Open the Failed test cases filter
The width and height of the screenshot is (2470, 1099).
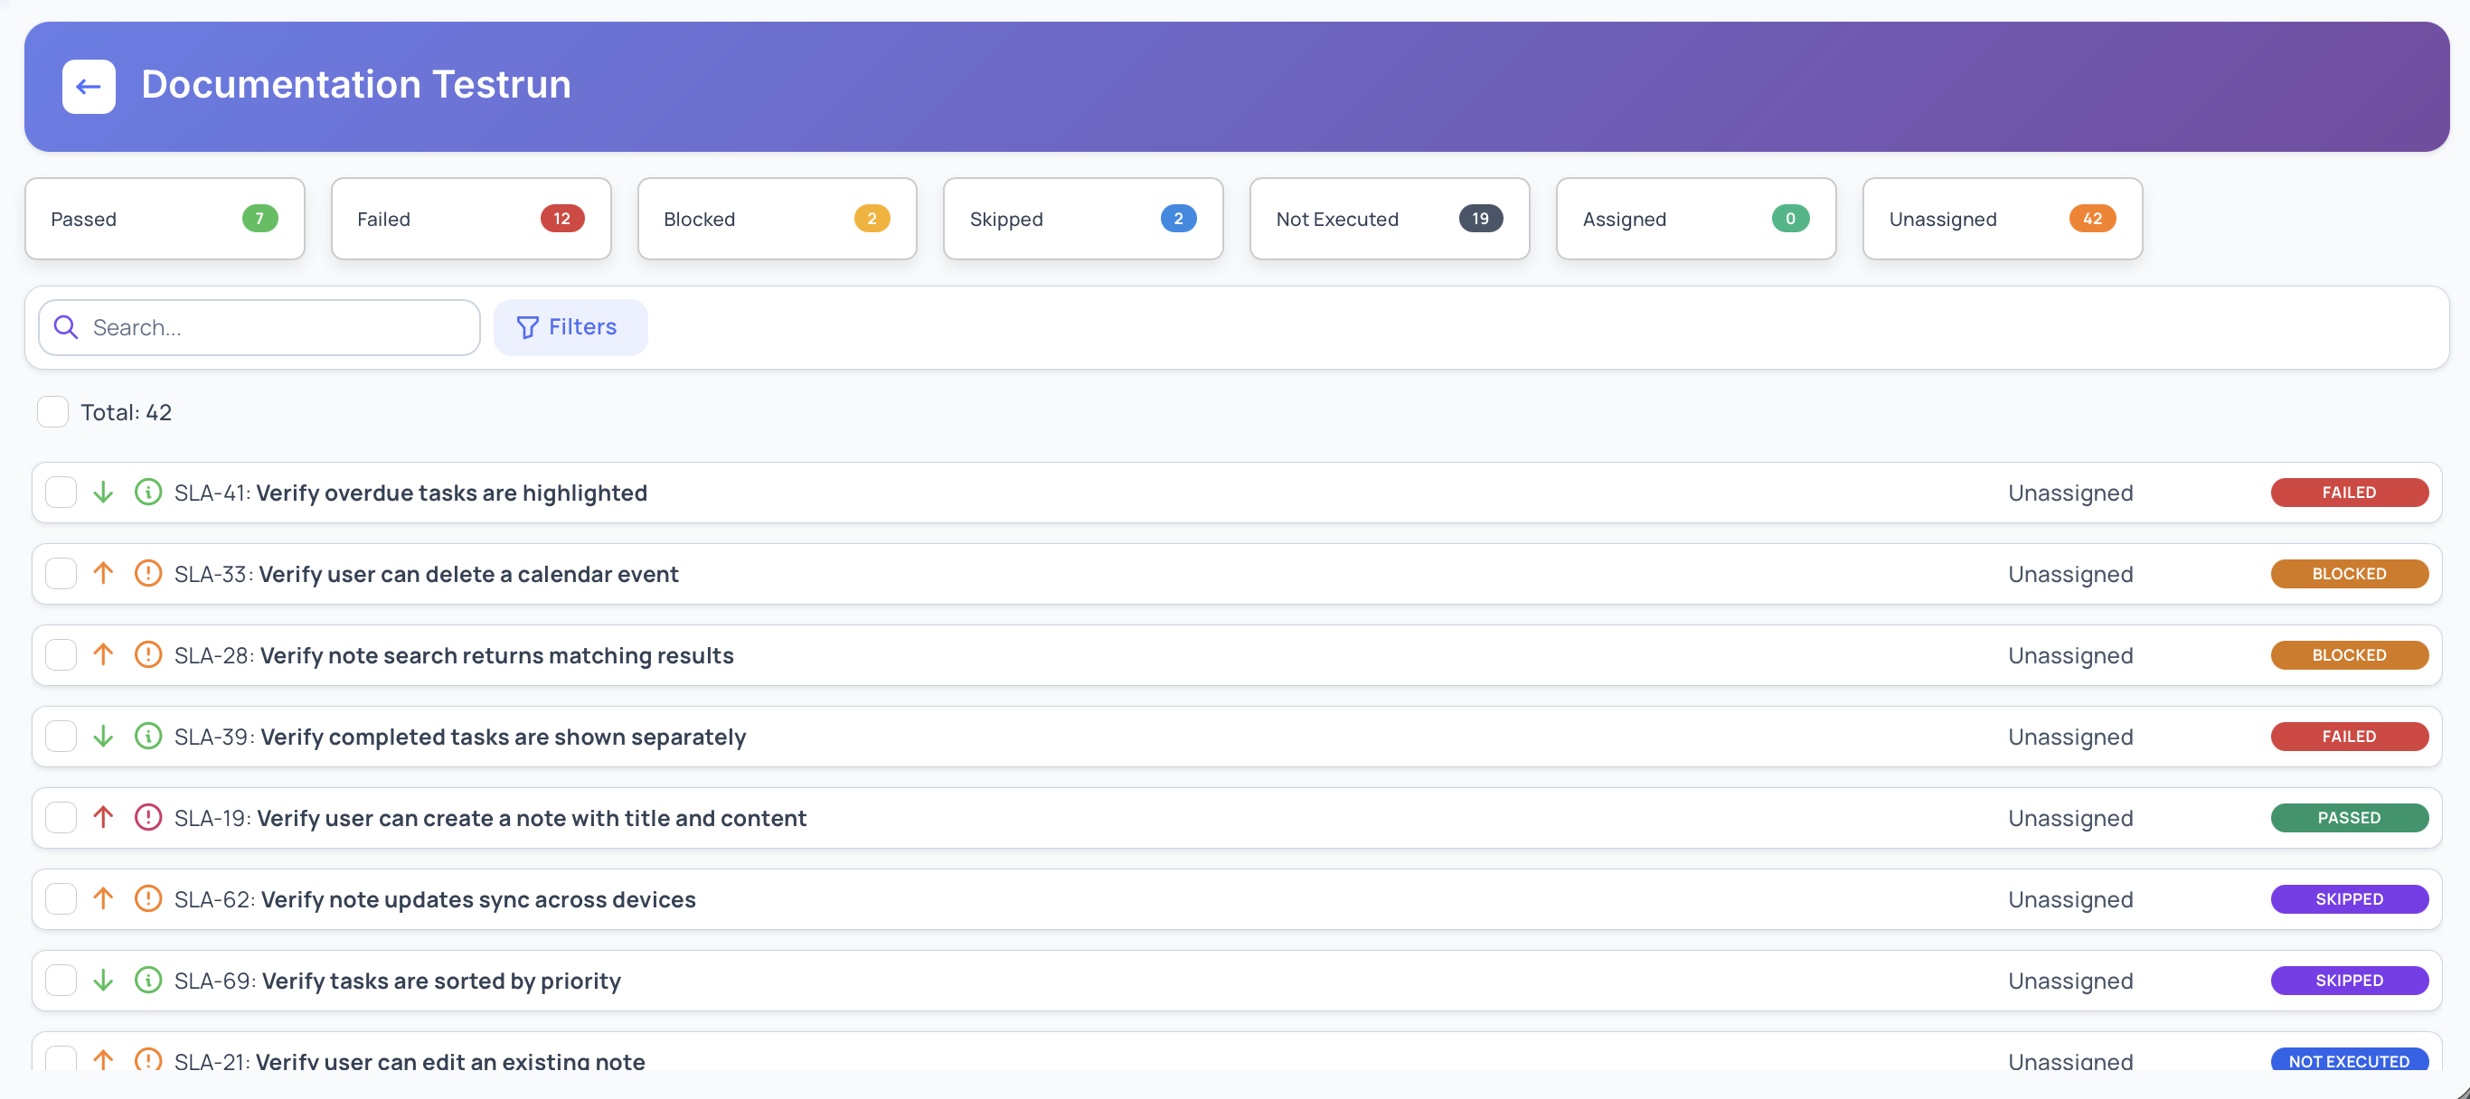coord(470,219)
